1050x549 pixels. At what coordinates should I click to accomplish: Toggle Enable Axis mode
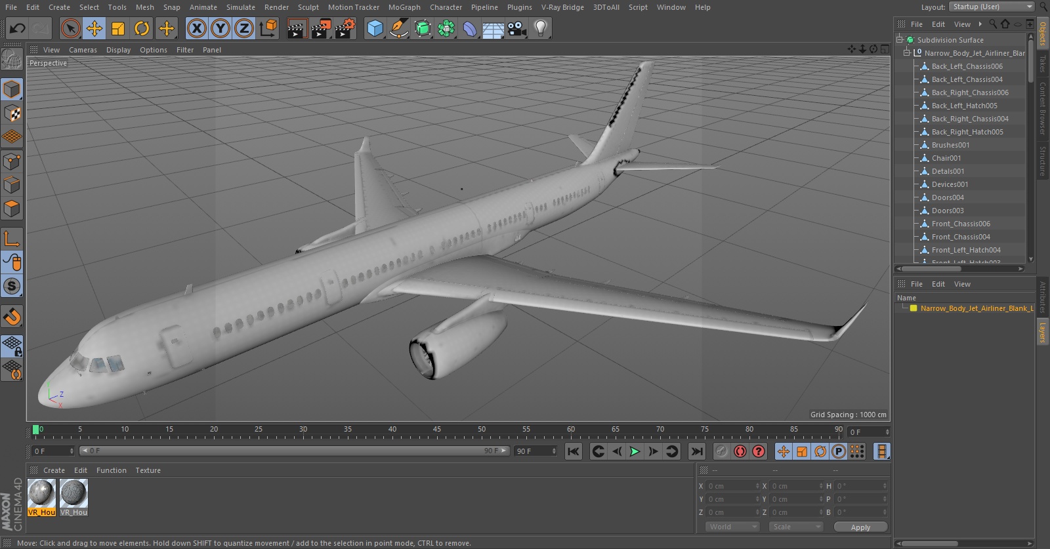pos(12,239)
